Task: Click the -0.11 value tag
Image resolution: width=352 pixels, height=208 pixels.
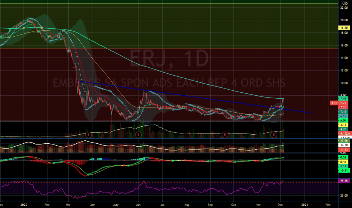Action: (344, 171)
